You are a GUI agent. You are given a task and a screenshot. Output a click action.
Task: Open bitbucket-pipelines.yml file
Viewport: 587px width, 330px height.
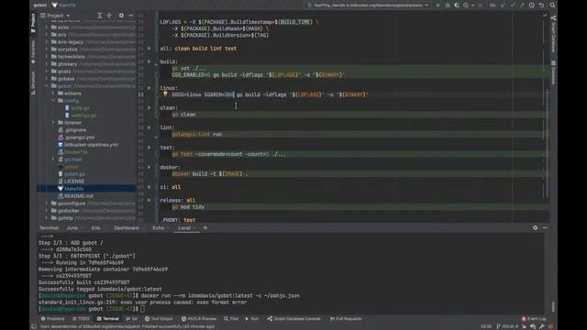[x=91, y=145]
